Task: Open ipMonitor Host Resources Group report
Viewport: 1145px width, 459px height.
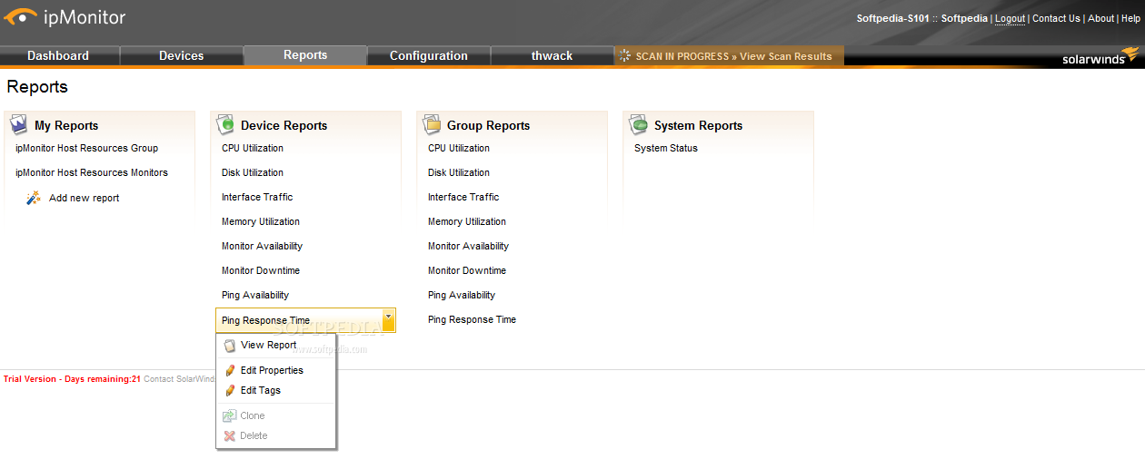Action: point(87,148)
